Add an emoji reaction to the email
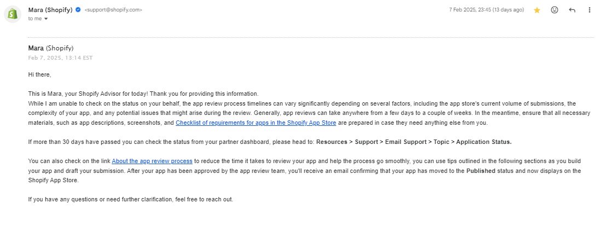Screen dimensions: 600x226 click(554, 10)
